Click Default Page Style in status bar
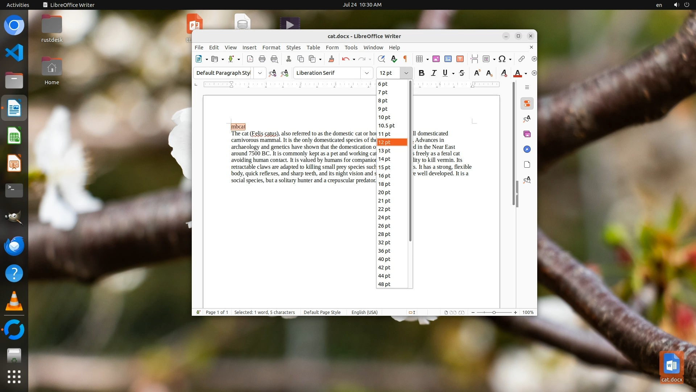Image resolution: width=696 pixels, height=392 pixels. (322, 312)
